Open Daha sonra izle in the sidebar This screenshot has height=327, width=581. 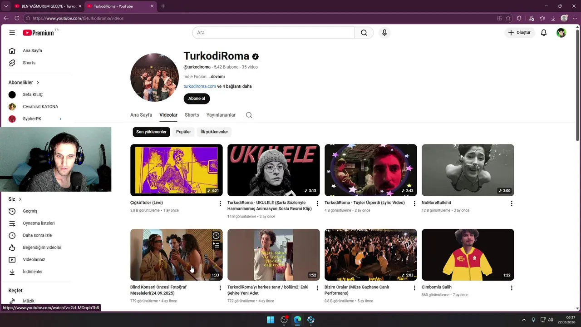(36, 235)
